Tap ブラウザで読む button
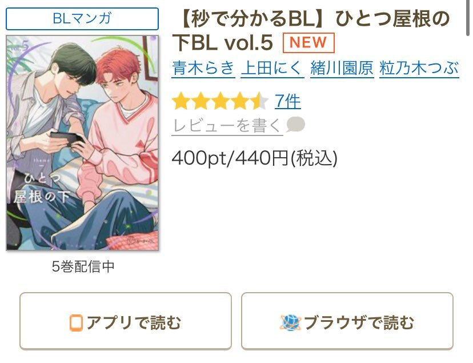Viewport: 473px width, 363px height. click(347, 321)
